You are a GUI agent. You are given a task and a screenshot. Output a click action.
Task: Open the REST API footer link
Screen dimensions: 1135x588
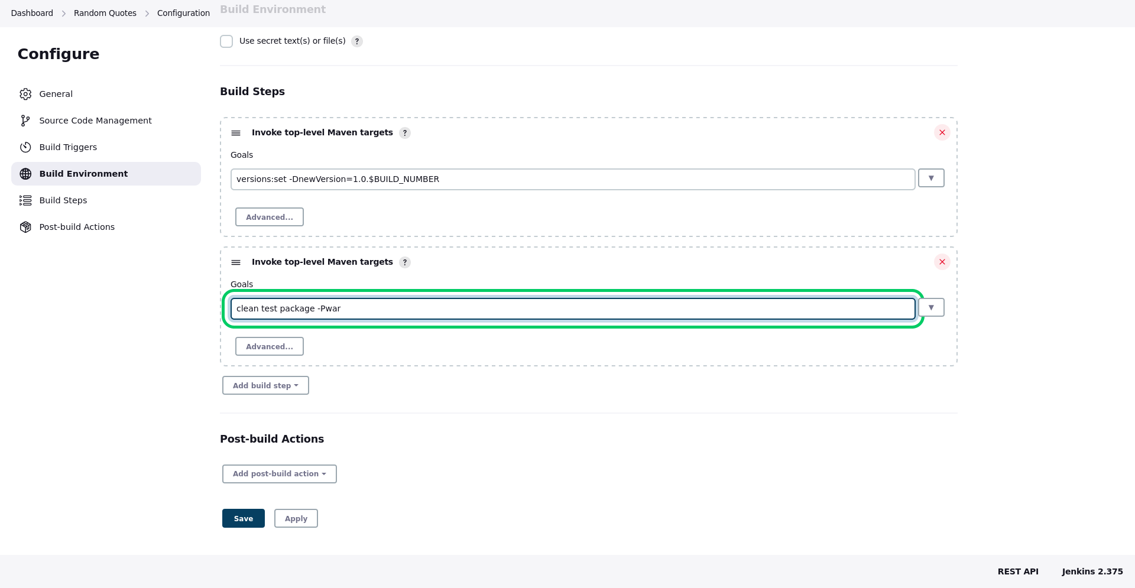pyautogui.click(x=1018, y=571)
